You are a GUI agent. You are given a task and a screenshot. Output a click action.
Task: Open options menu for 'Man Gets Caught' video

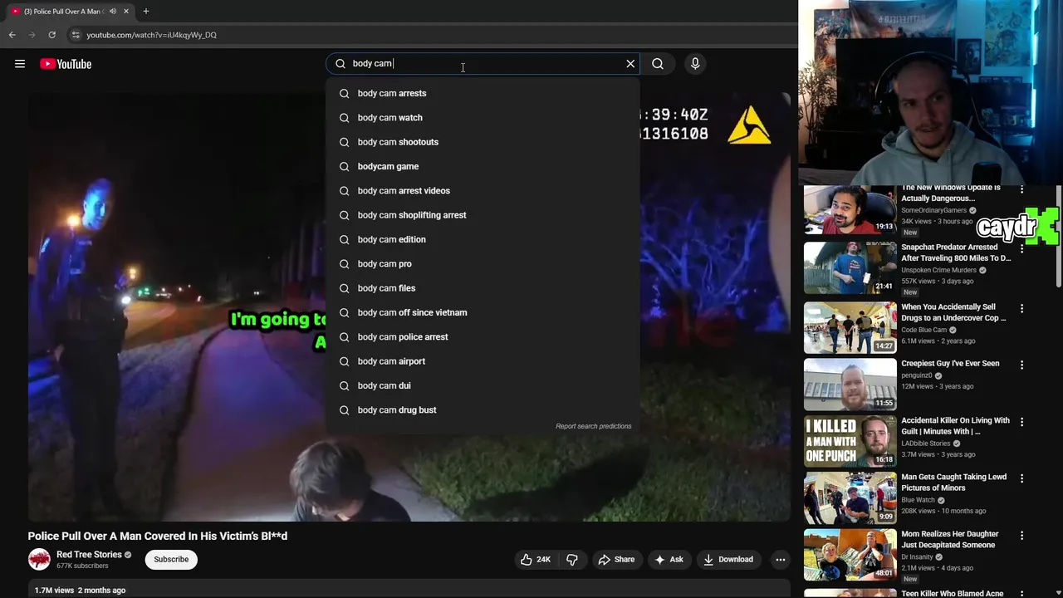pyautogui.click(x=1021, y=478)
